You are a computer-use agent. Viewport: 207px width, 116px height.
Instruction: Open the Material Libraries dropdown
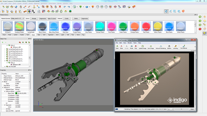17,18
